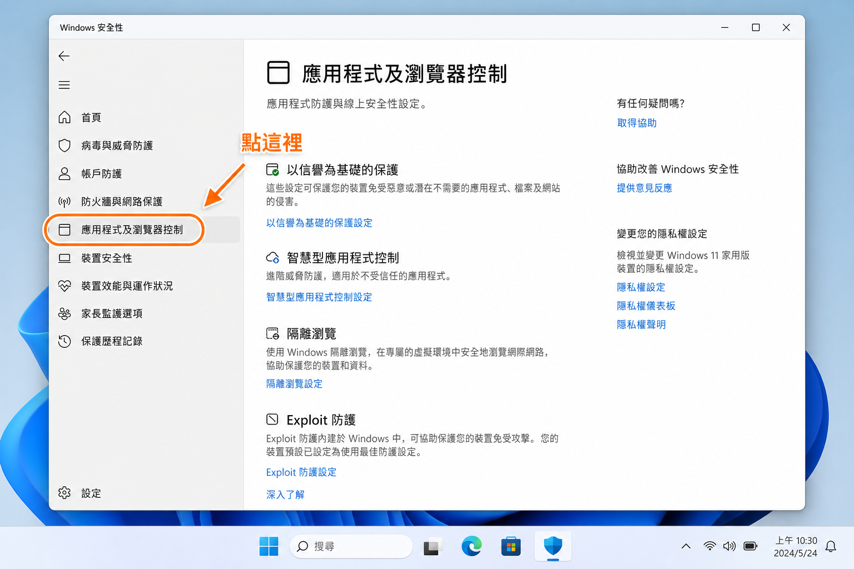Click the 智慧型應用程式控制 heading

pos(343,258)
